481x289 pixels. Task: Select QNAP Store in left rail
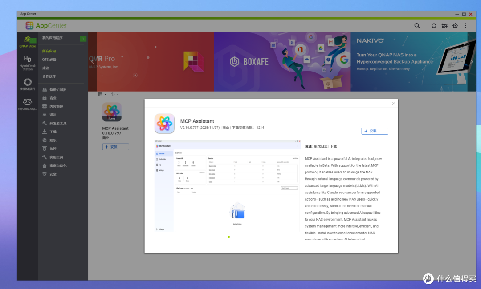[x=28, y=42]
